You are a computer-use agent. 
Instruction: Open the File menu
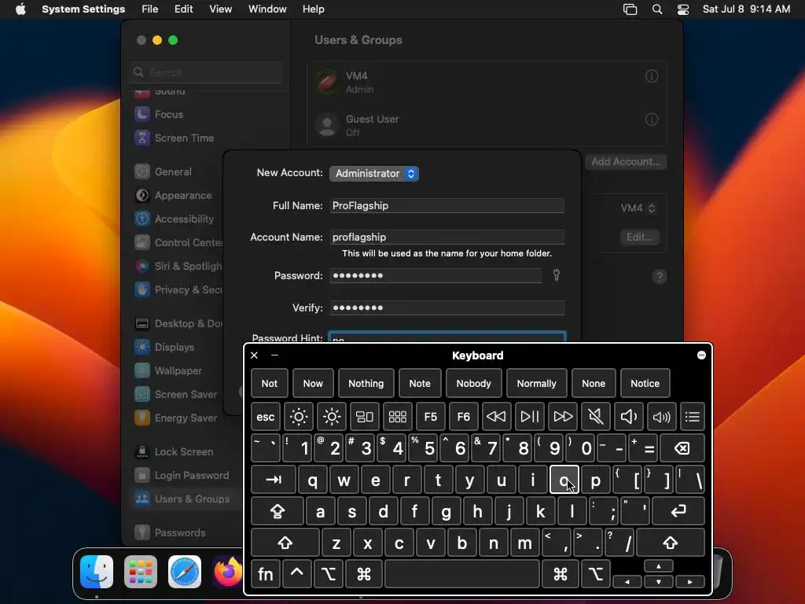150,9
